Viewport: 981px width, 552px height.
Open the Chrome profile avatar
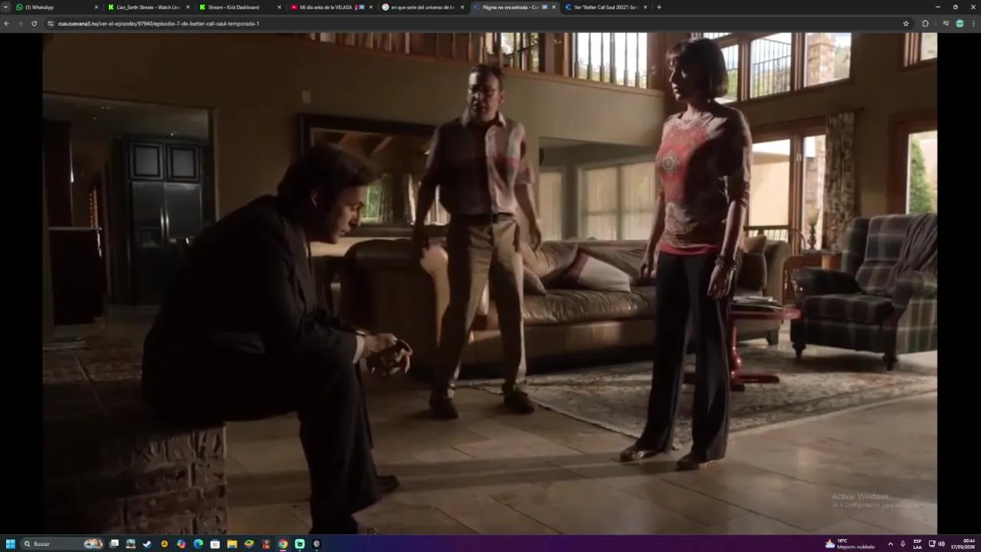click(x=960, y=24)
